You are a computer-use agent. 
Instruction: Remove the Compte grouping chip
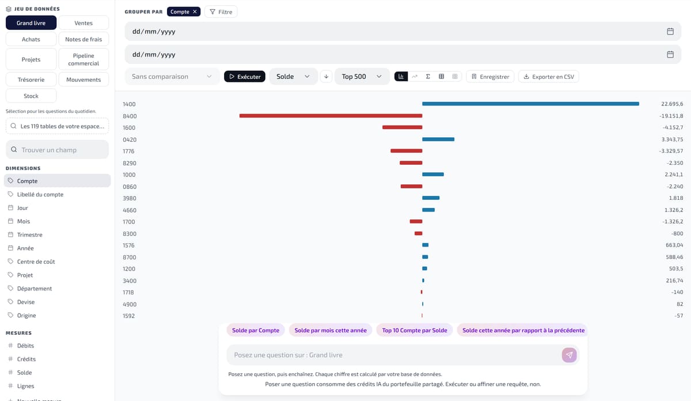(x=195, y=12)
